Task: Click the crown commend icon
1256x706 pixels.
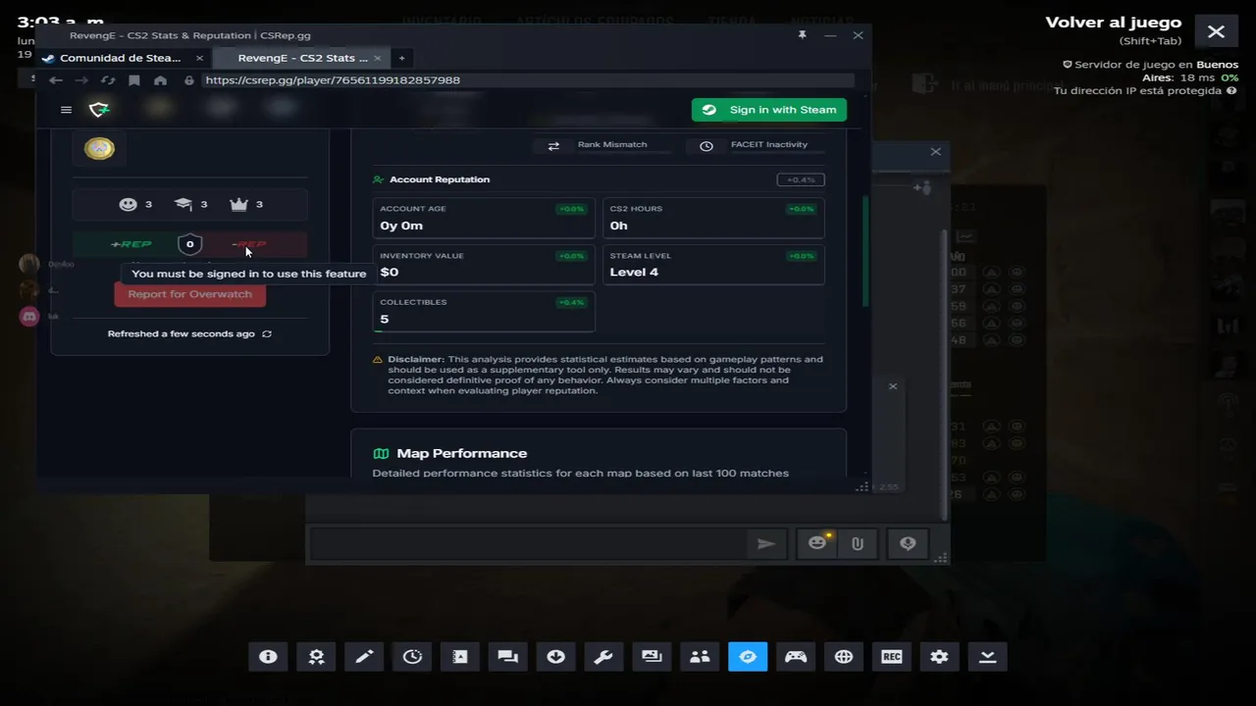Action: (x=238, y=204)
